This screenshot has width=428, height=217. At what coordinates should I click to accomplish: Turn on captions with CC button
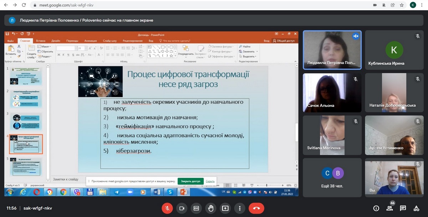point(196,208)
